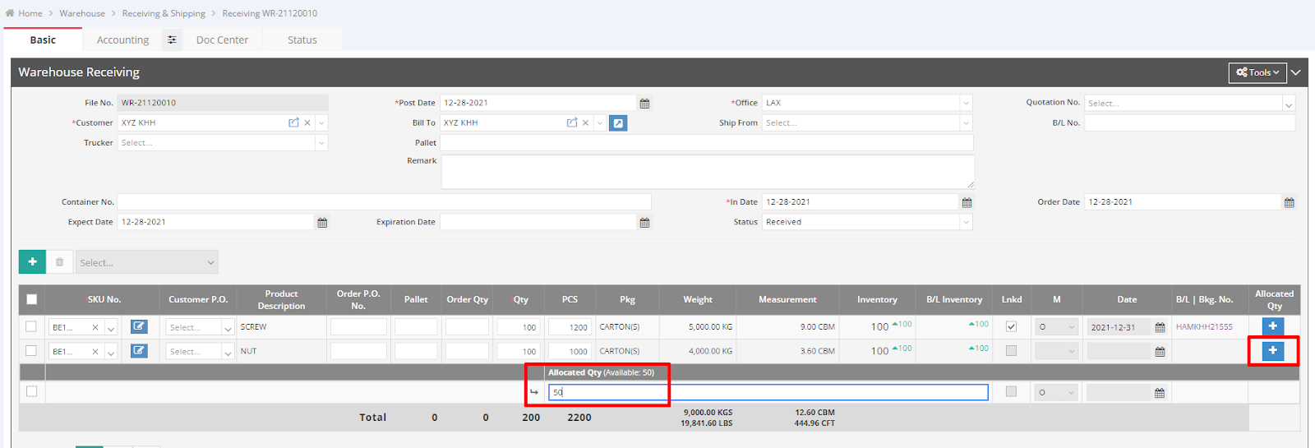This screenshot has width=1315, height=448.
Task: Click the green add row plus button
Action: (x=32, y=262)
